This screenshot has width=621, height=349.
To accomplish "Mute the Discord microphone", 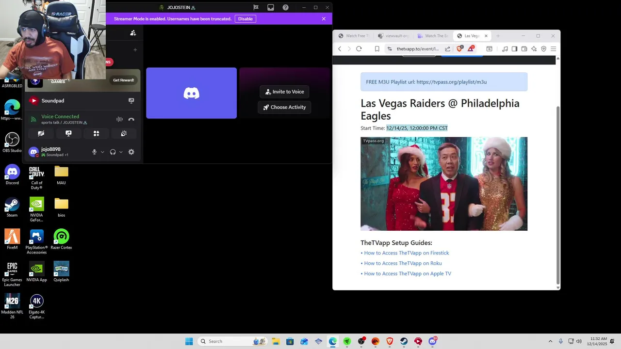I will tap(95, 152).
